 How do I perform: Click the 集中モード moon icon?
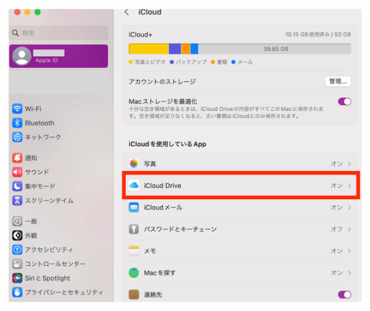point(17,186)
